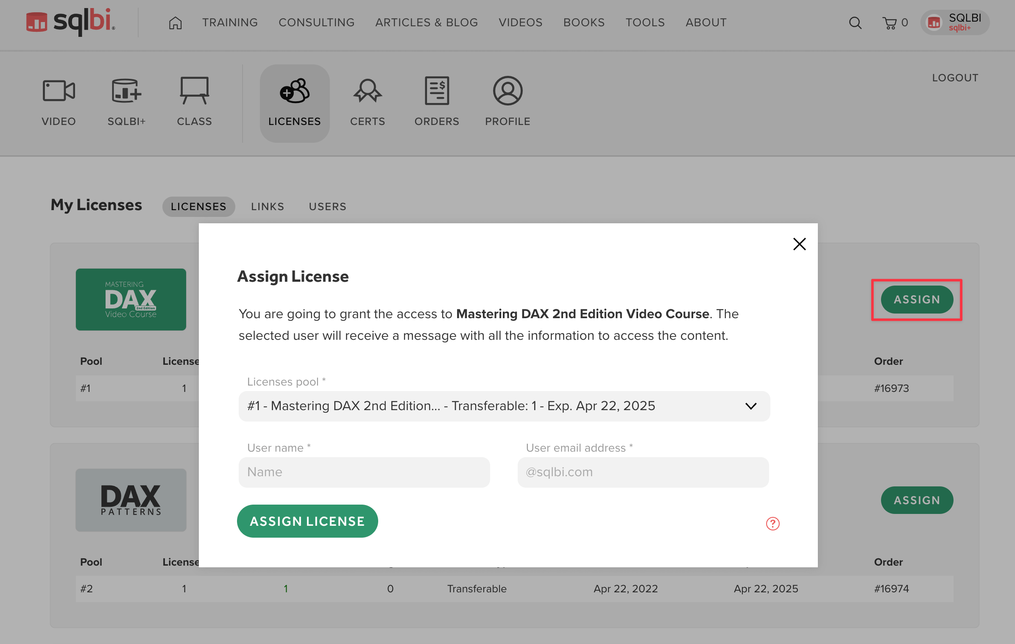Click the sqlbi logo
Screen dimensions: 1015x644
click(x=70, y=22)
